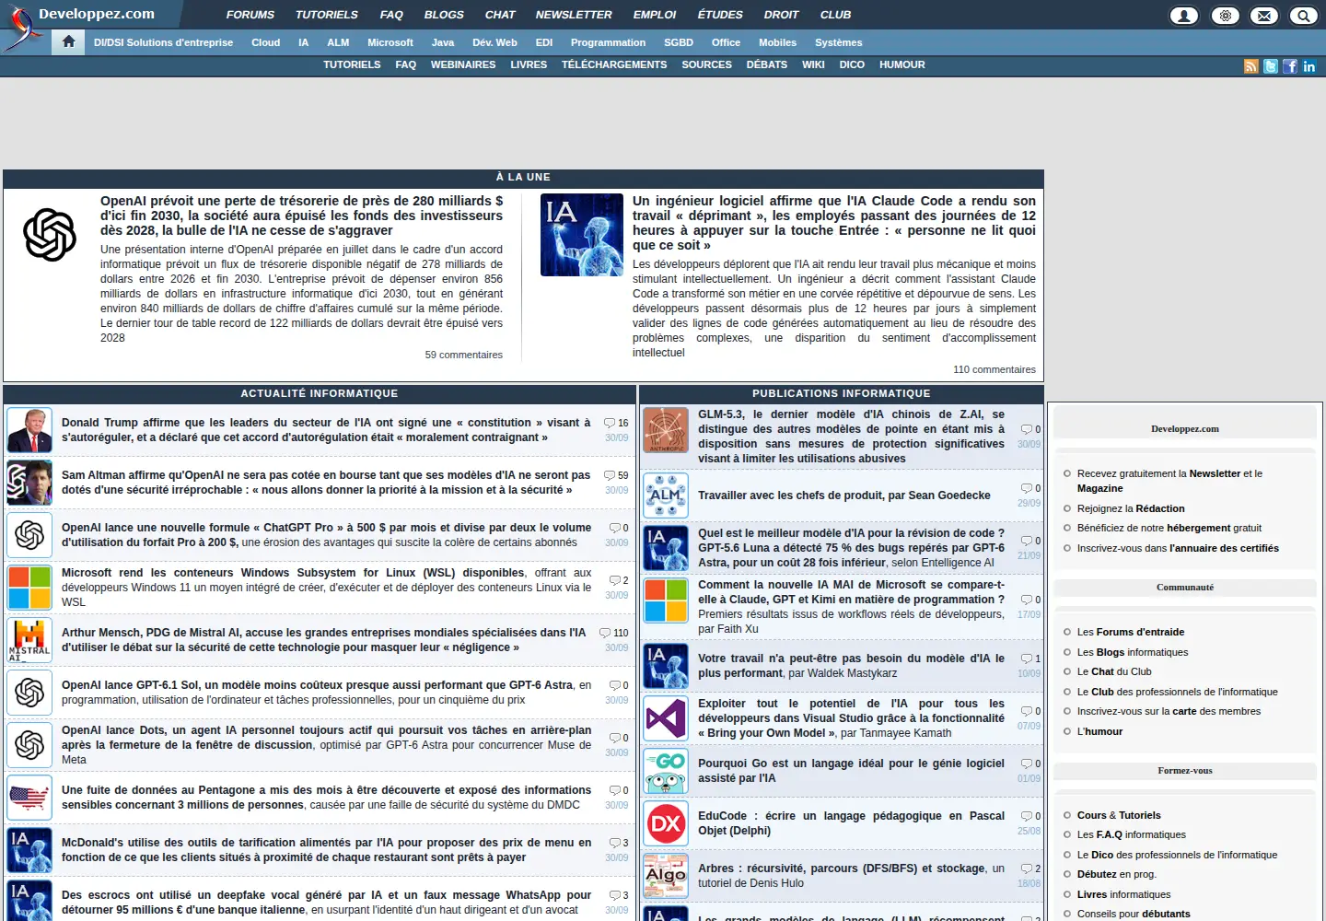Click the Visual Studio logo thumbnail
The image size is (1326, 921).
[666, 719]
